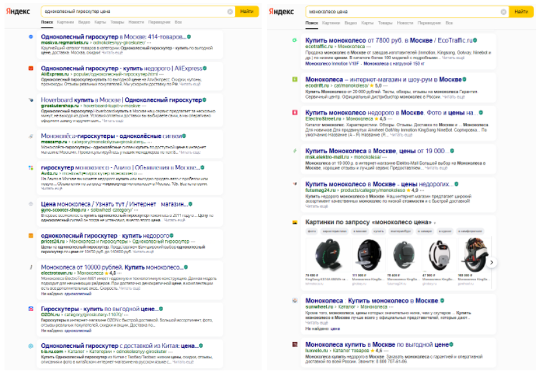The image size is (540, 373).
Task: Click the t-b.ru.com result favicon
Action: click(x=31, y=346)
